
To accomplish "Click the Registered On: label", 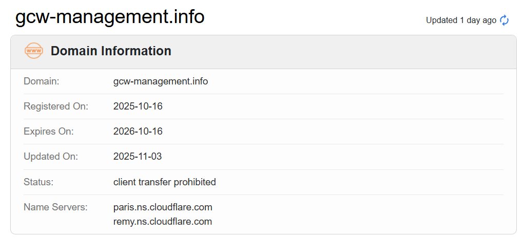I will pyautogui.click(x=56, y=106).
